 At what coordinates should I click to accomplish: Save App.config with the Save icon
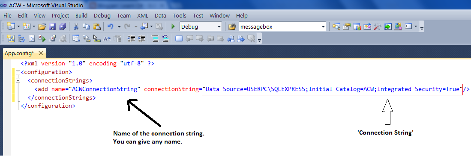[52, 26]
